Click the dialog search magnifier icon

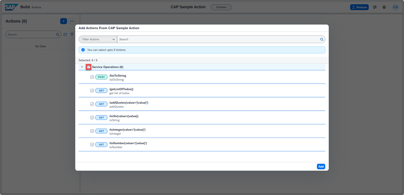[322, 39]
